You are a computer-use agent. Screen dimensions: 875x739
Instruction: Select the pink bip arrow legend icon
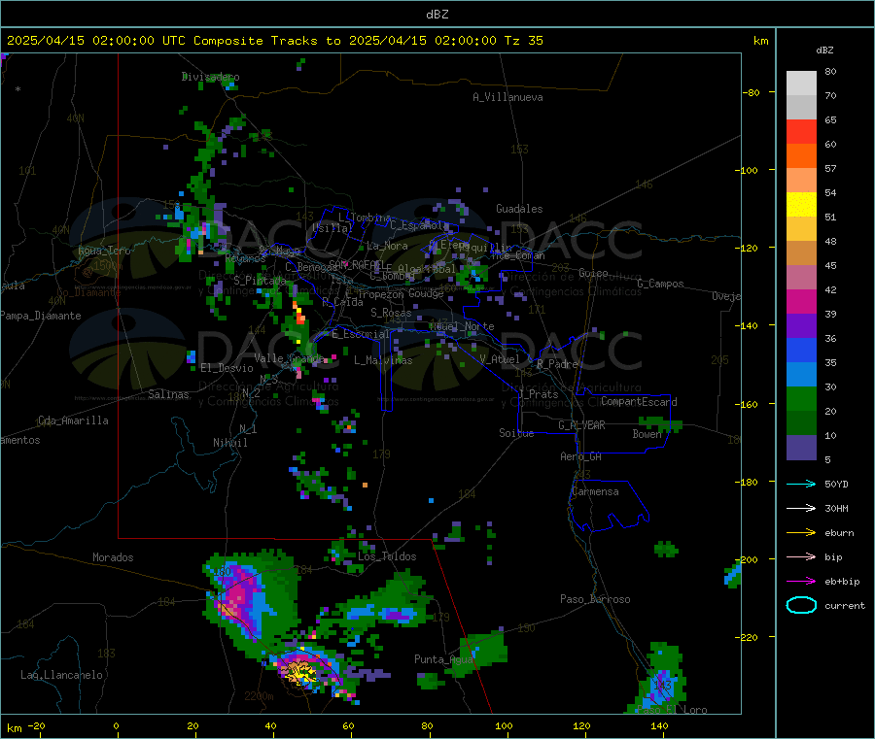(801, 556)
